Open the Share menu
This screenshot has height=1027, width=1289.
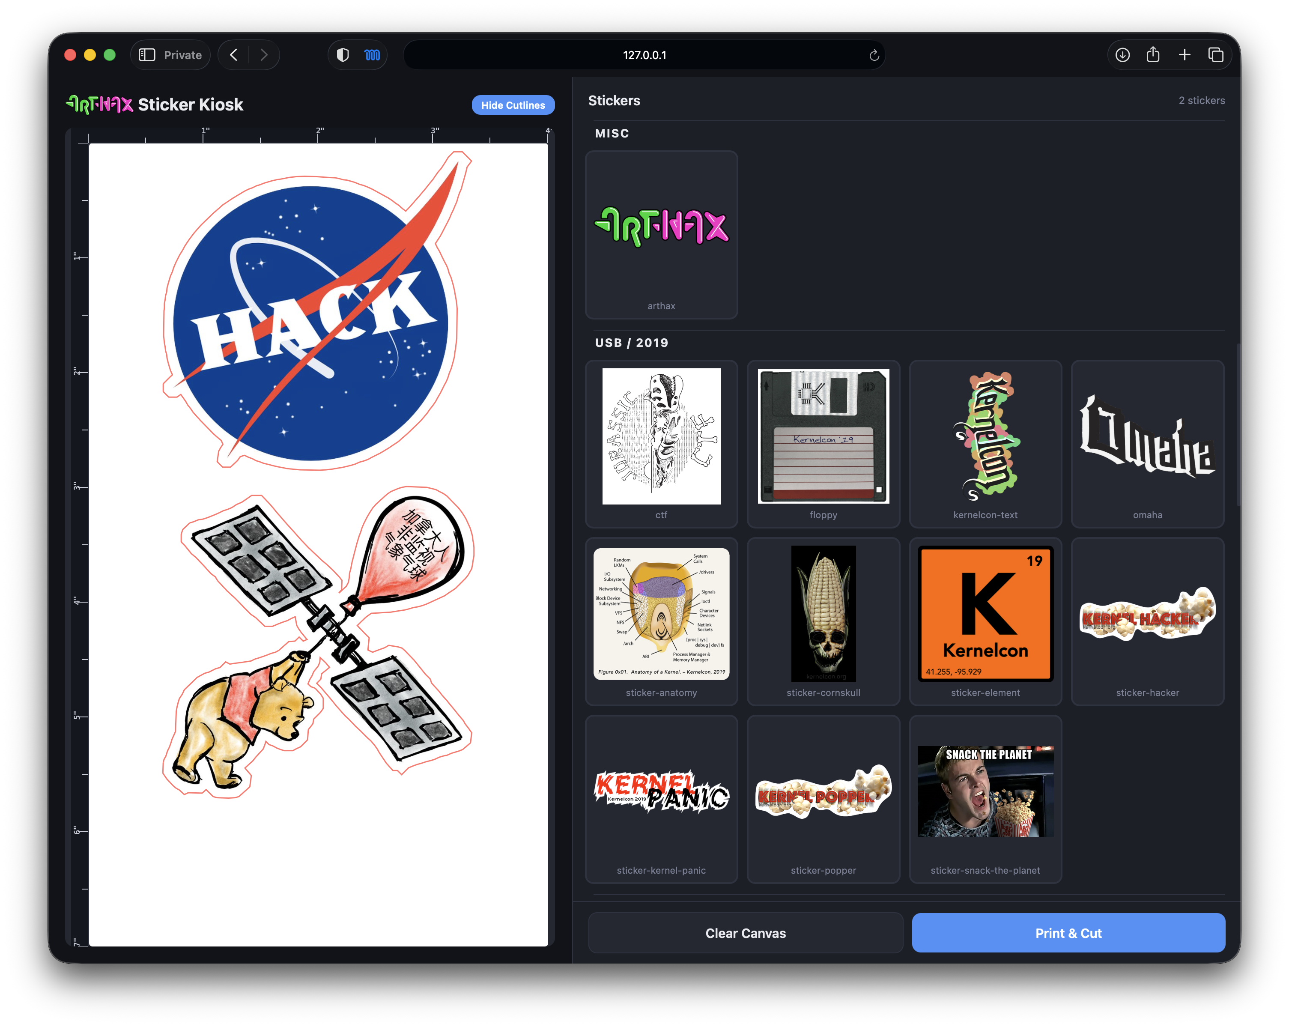1153,54
